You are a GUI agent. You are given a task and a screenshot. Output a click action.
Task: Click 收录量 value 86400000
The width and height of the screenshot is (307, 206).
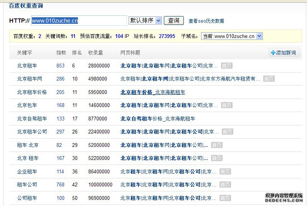(99, 171)
